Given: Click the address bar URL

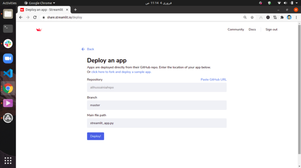Looking at the screenshot, I should tap(65, 17).
